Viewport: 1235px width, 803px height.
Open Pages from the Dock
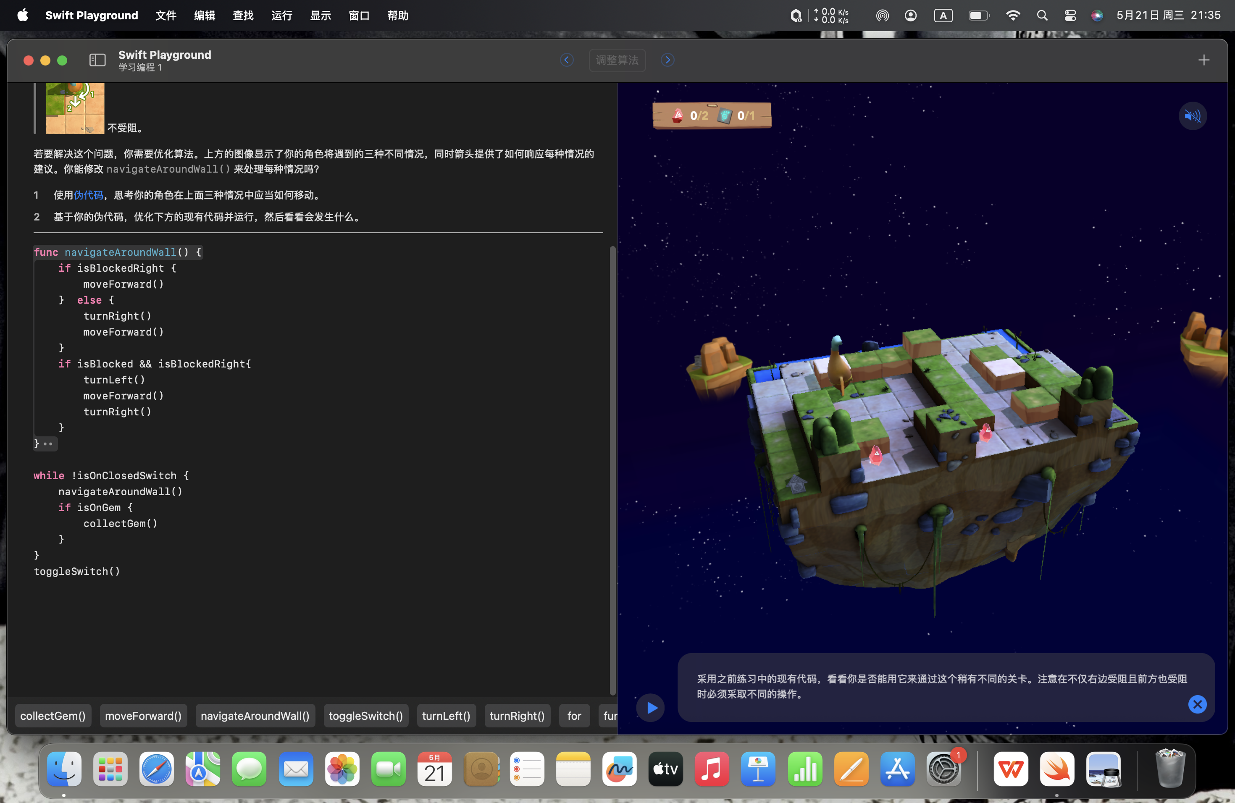[x=851, y=769]
